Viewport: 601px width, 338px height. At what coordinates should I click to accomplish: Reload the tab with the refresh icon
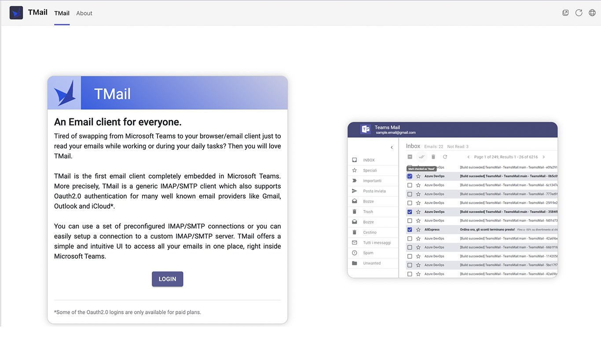(579, 13)
